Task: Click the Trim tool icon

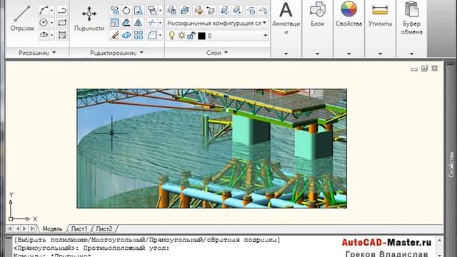Action: 152,23
